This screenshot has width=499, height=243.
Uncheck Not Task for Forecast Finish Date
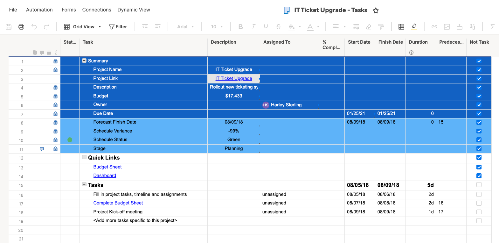click(479, 122)
